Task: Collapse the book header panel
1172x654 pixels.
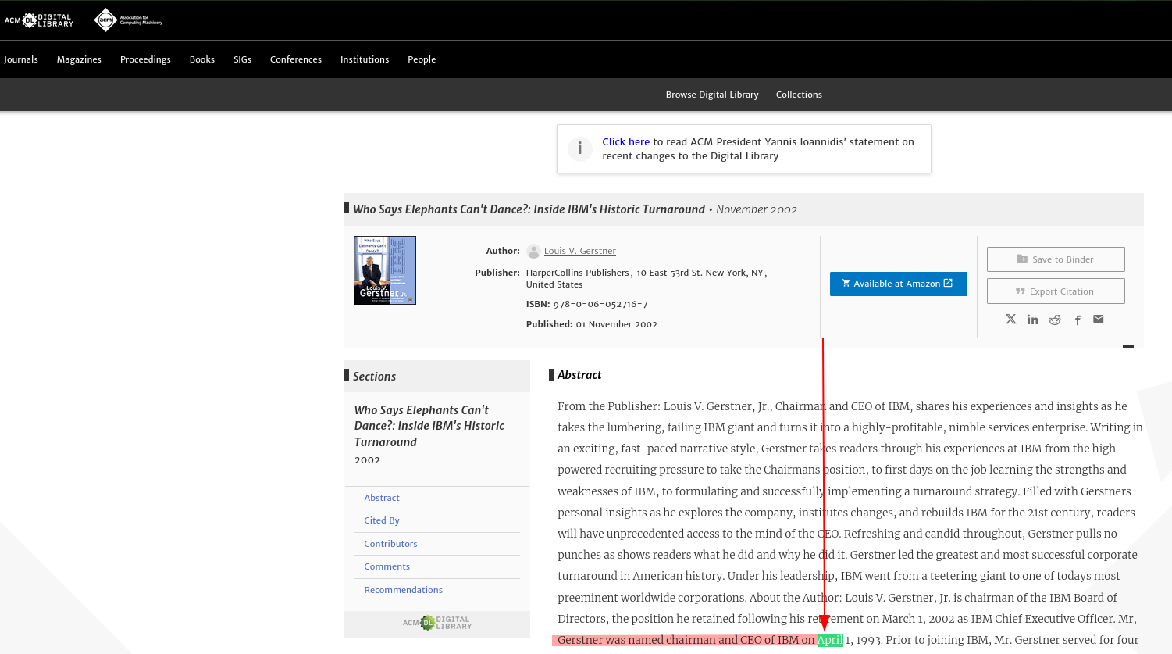Action: (1128, 346)
